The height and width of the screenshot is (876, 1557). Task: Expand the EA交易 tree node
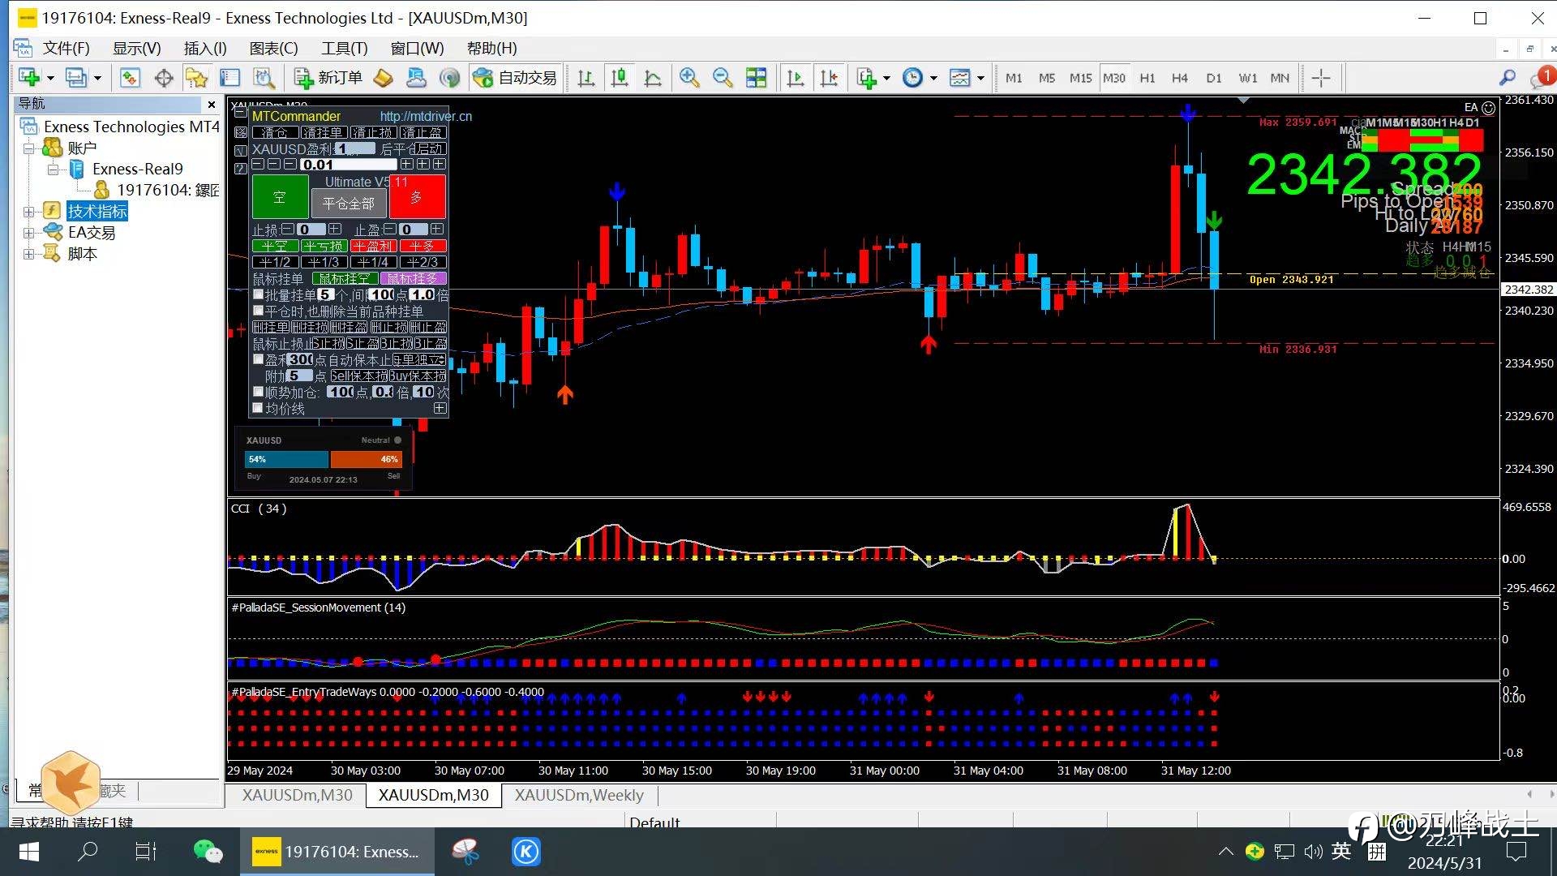28,233
